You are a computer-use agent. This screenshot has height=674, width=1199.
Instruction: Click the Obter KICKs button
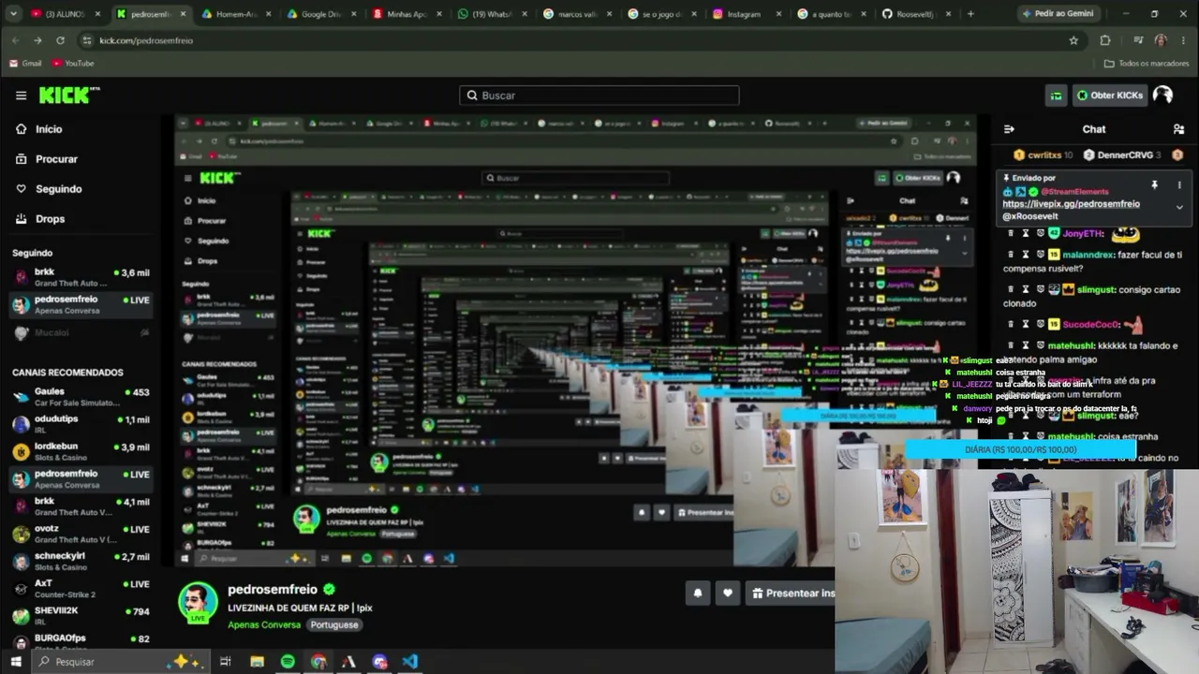[x=1109, y=95]
